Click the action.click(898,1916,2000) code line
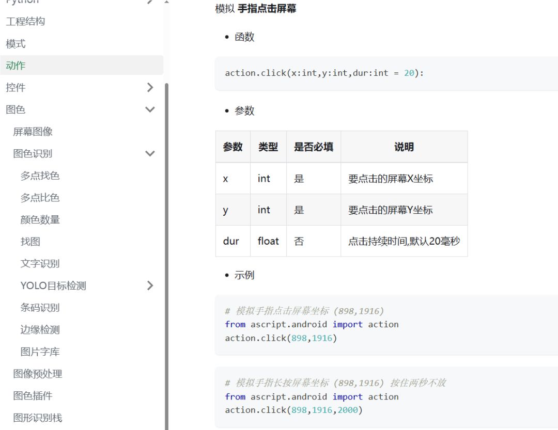The height and width of the screenshot is (430, 558). pyautogui.click(x=293, y=410)
